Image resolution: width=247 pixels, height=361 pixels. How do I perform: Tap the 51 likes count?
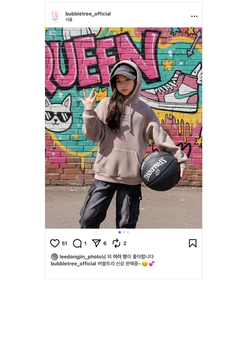click(64, 244)
